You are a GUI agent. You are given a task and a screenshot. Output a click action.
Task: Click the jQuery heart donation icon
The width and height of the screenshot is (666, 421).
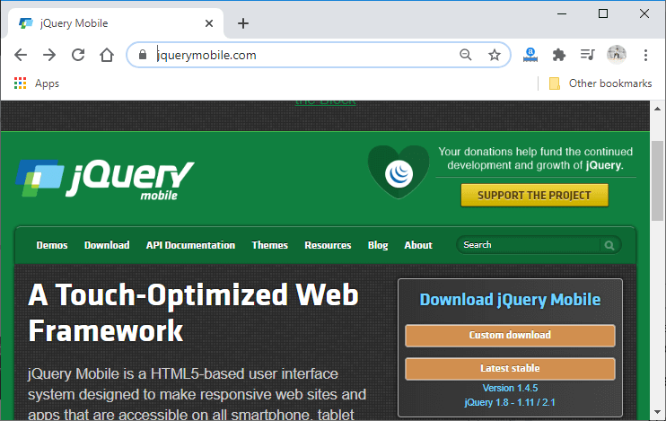399,171
